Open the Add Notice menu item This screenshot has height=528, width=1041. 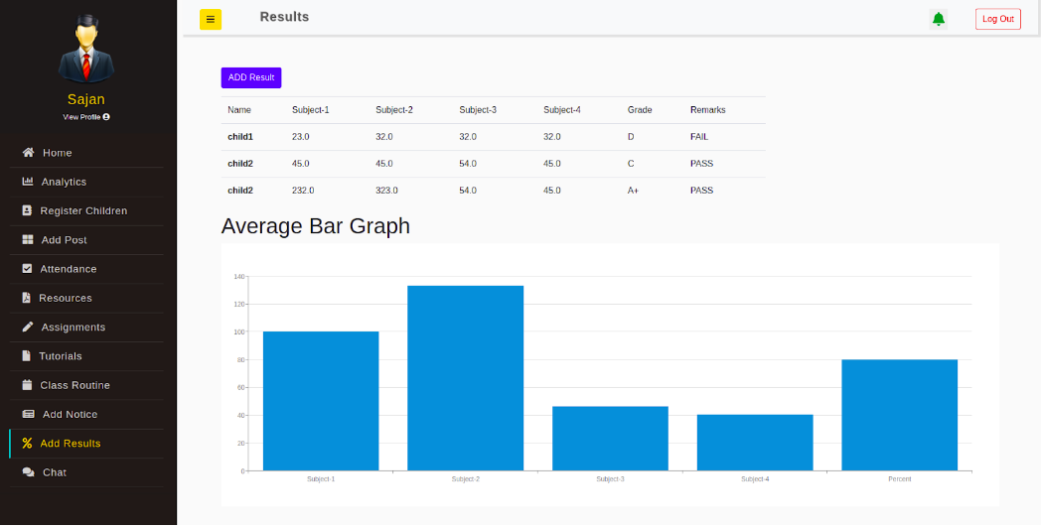pyautogui.click(x=69, y=414)
